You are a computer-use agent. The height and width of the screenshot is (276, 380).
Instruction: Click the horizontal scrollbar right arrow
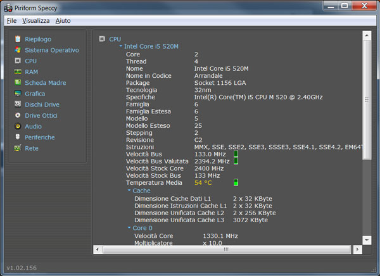point(357,249)
